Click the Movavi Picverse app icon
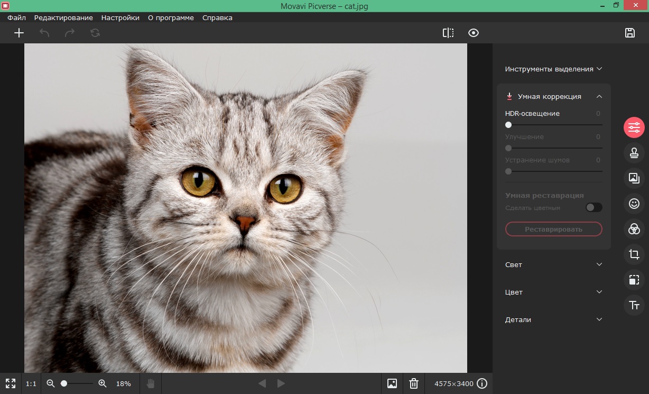The width and height of the screenshot is (649, 394). [x=5, y=5]
